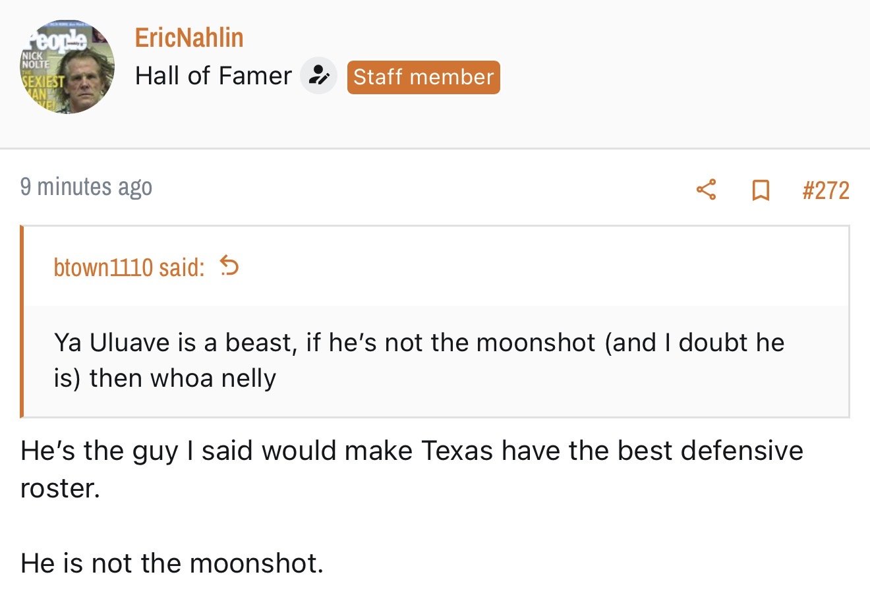Viewport: 870px width, 595px height.
Task: Click the share post icon
Action: point(706,190)
